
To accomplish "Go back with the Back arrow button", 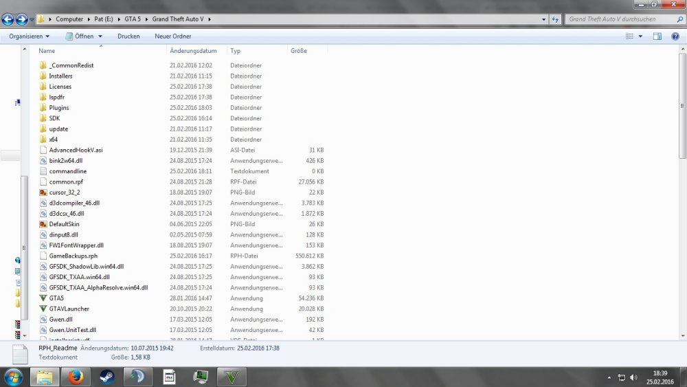I will coord(8,19).
